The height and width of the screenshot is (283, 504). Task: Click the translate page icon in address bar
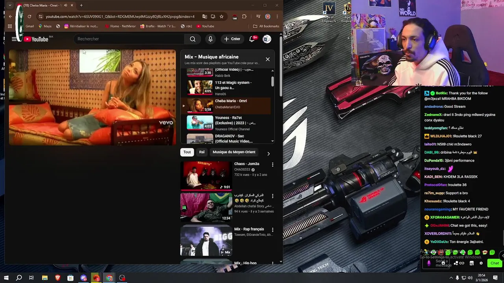(x=204, y=17)
